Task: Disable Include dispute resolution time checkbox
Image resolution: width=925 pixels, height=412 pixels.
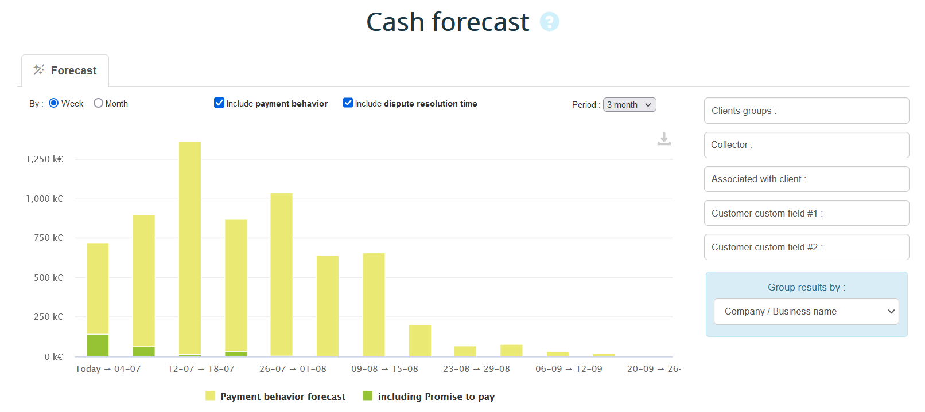Action: (348, 103)
